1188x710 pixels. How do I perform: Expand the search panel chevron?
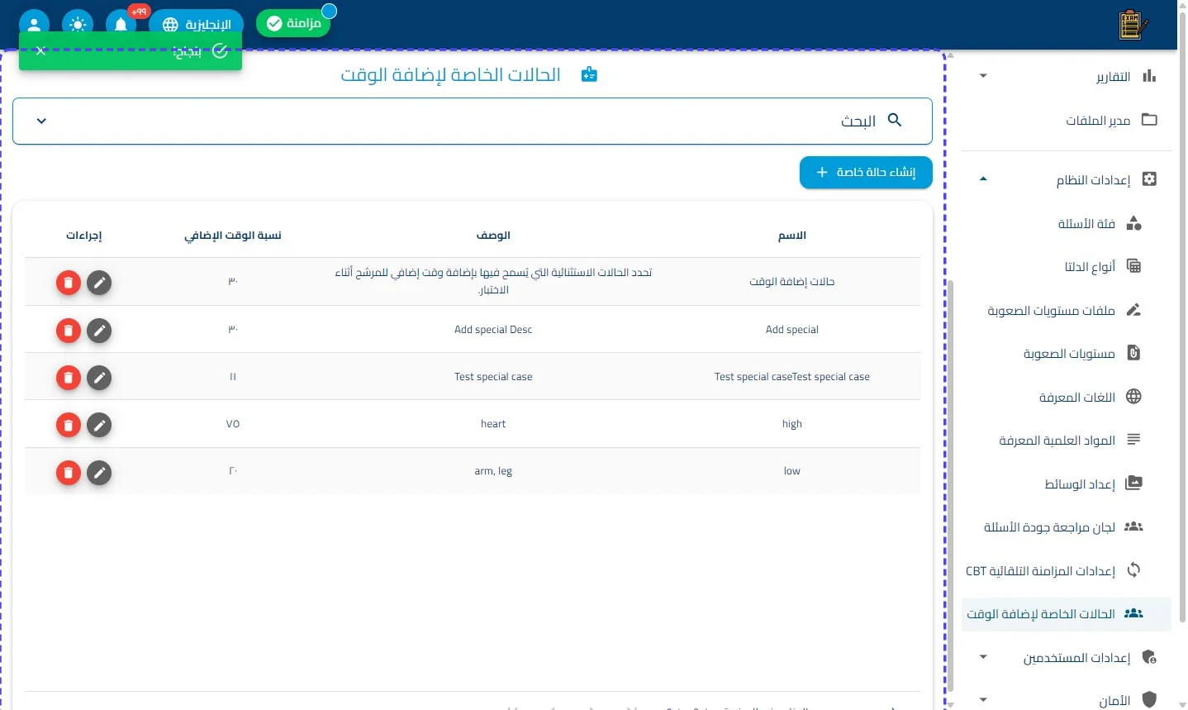coord(41,121)
